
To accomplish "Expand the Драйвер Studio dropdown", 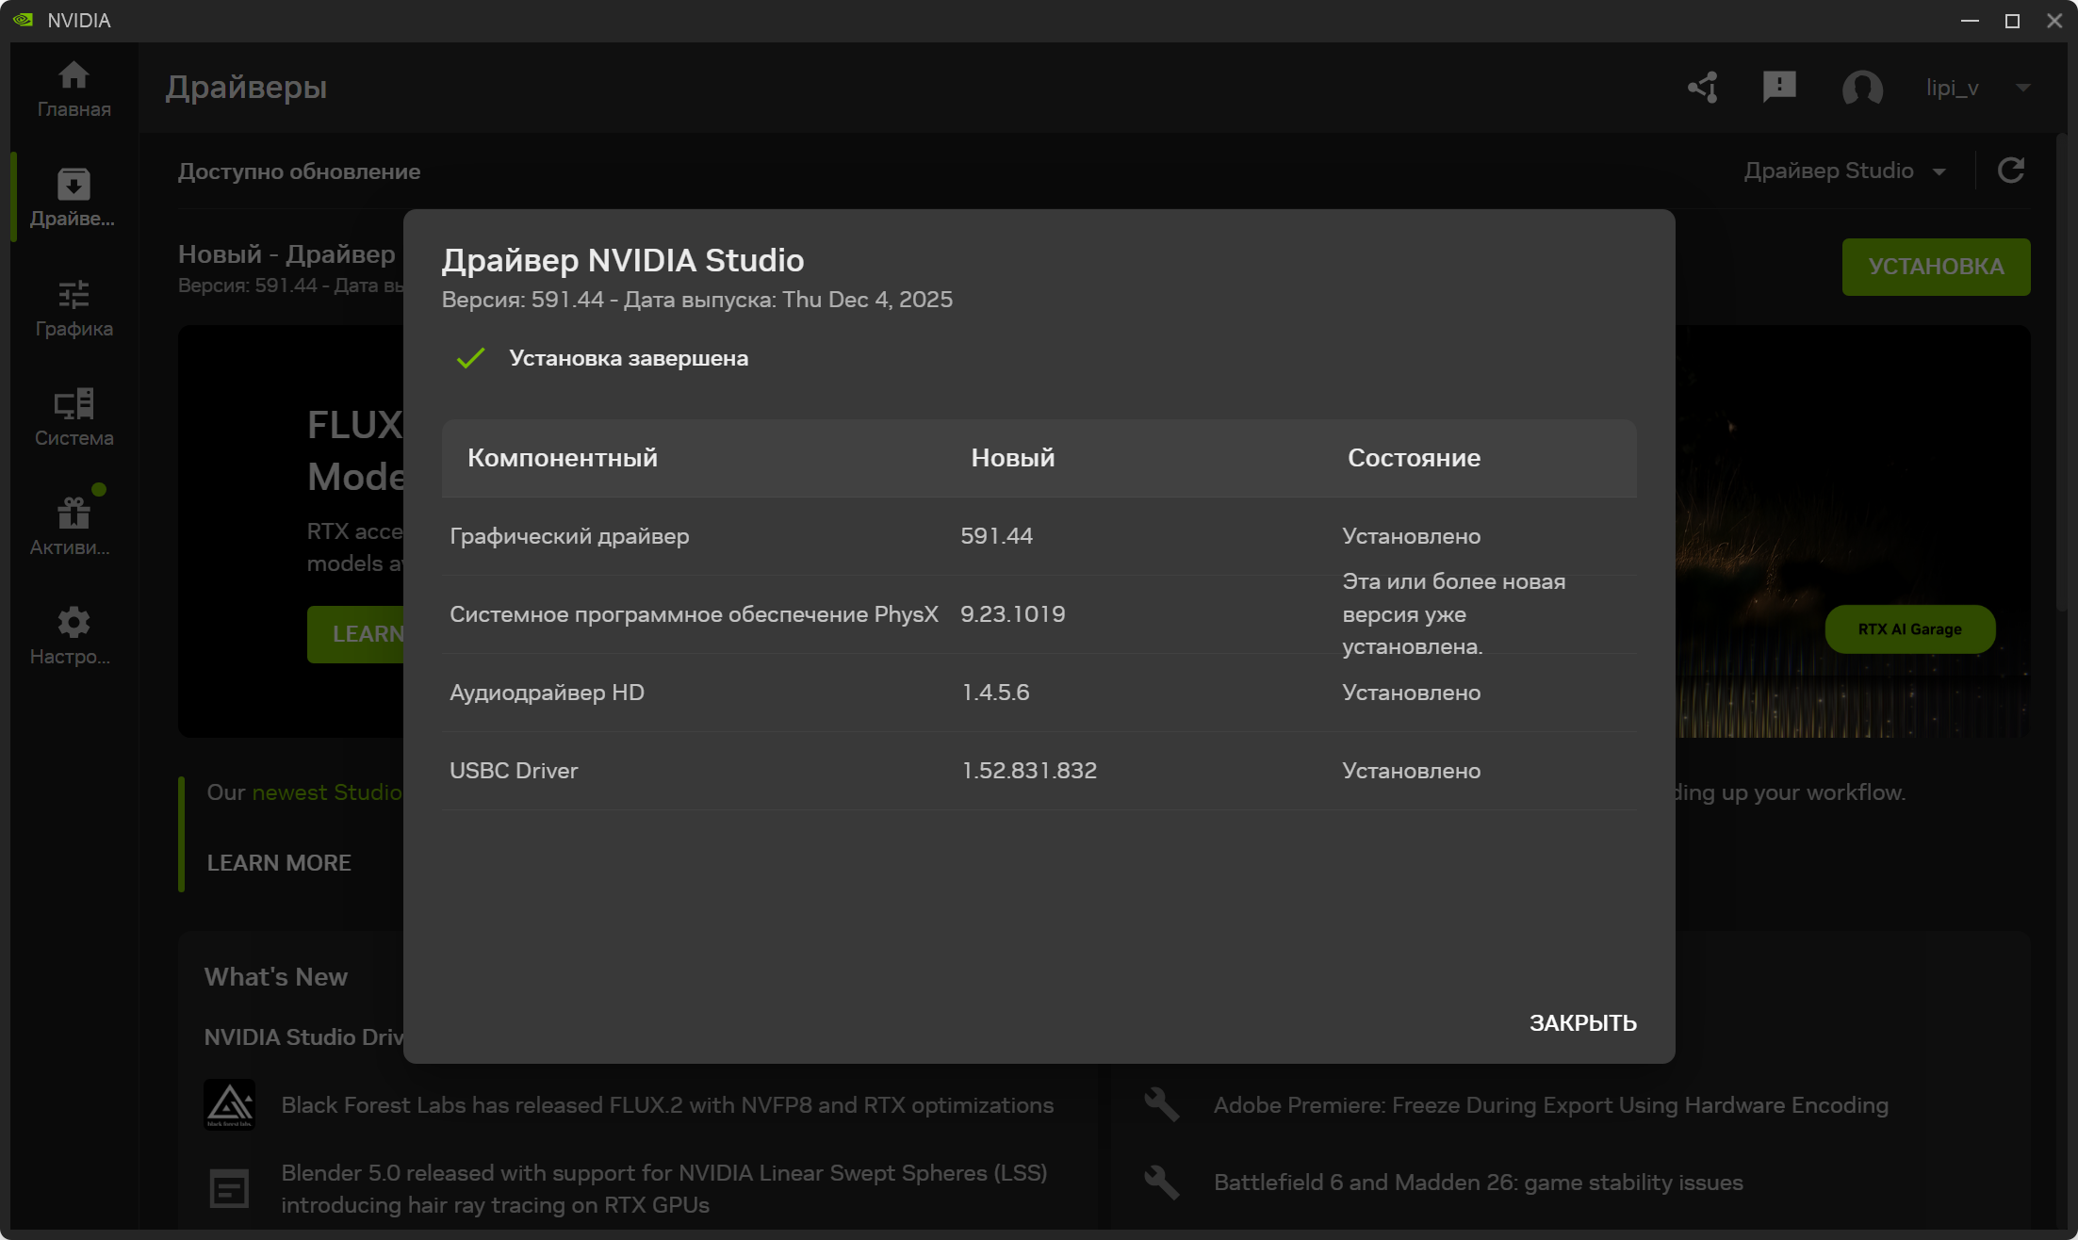I will click(x=1844, y=171).
